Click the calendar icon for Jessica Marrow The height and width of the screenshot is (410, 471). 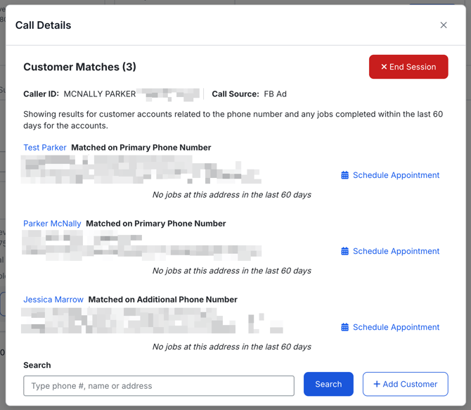coord(344,327)
